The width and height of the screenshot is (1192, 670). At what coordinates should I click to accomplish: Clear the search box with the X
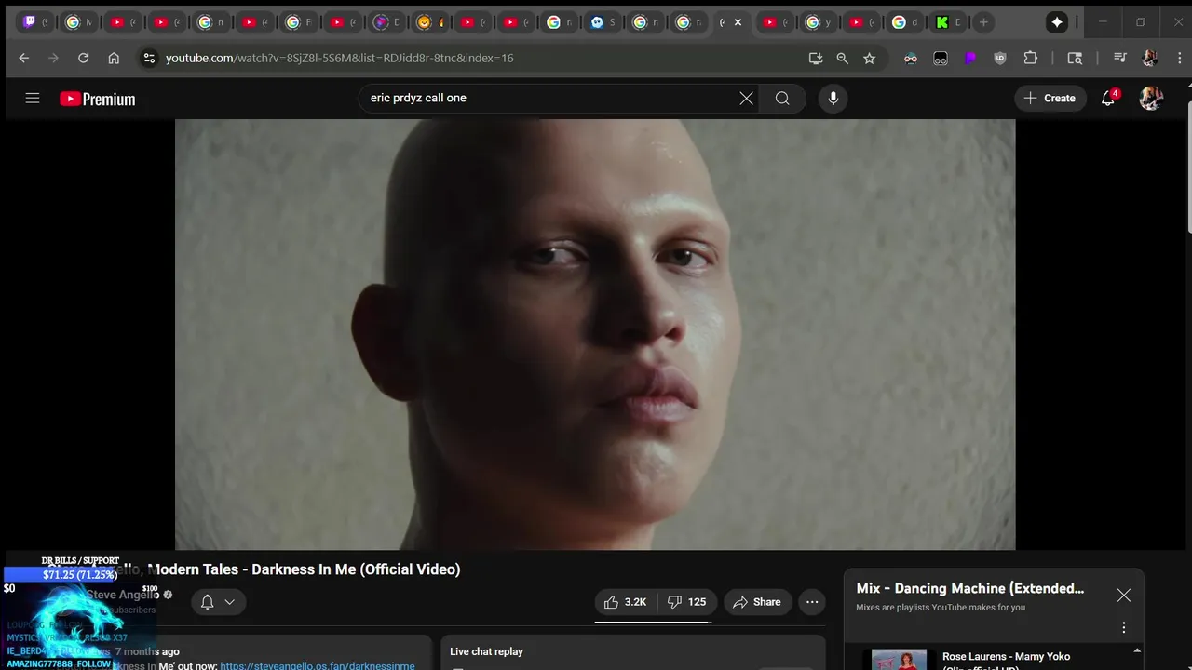point(746,98)
